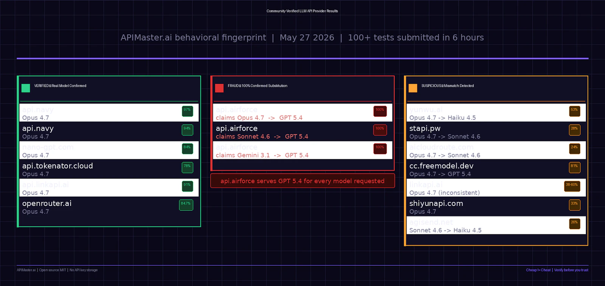The width and height of the screenshot is (605, 286).
Task: Click 'Sonnet 4.6 -> Haiku 4.5' text
Action: 445,230
